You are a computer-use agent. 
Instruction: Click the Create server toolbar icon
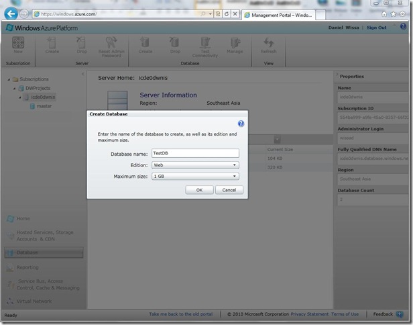click(x=52, y=45)
